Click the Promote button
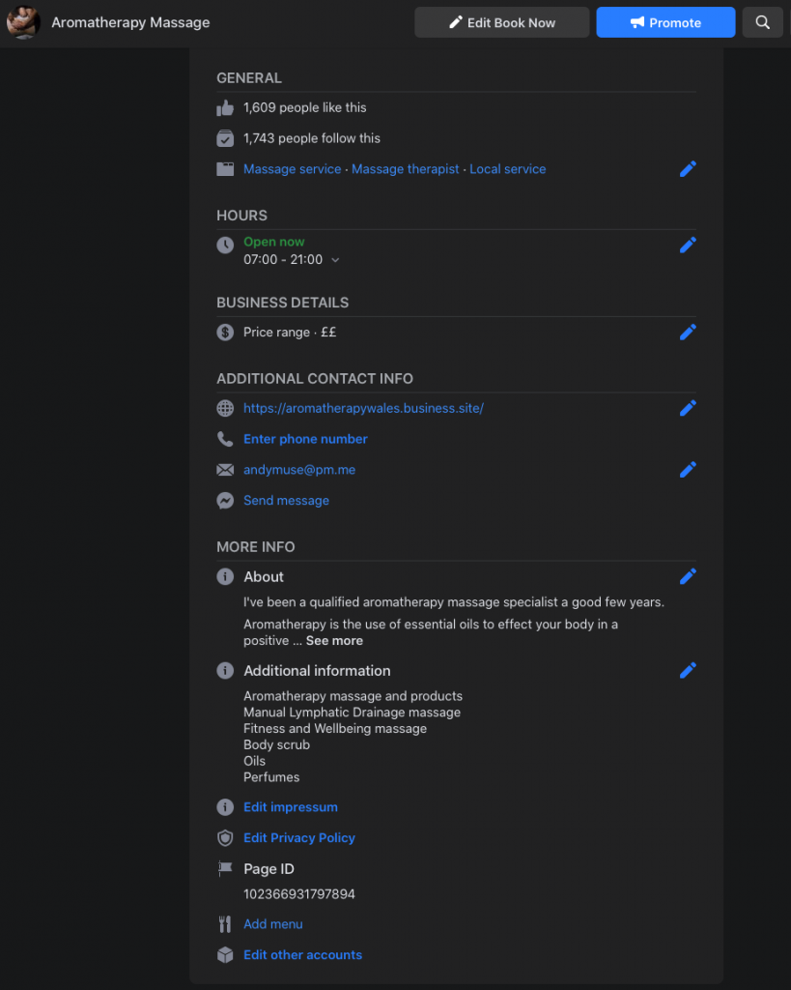The image size is (791, 990). click(x=665, y=23)
